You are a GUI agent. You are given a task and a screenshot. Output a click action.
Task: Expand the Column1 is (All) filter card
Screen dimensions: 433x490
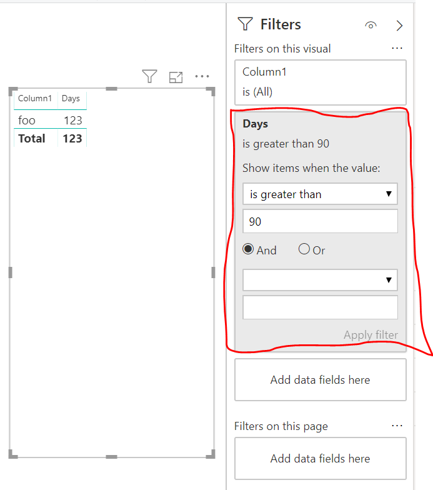tap(320, 82)
